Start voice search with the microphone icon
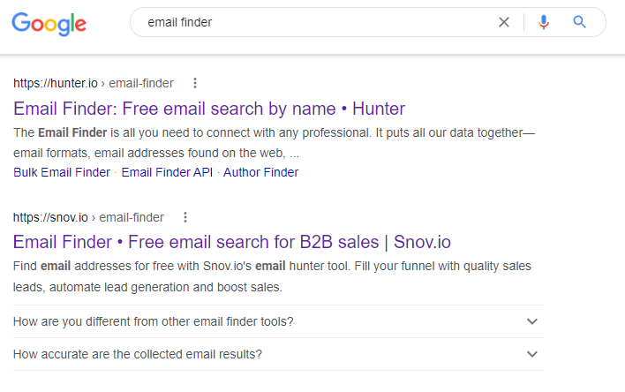This screenshot has width=625, height=392. [544, 22]
